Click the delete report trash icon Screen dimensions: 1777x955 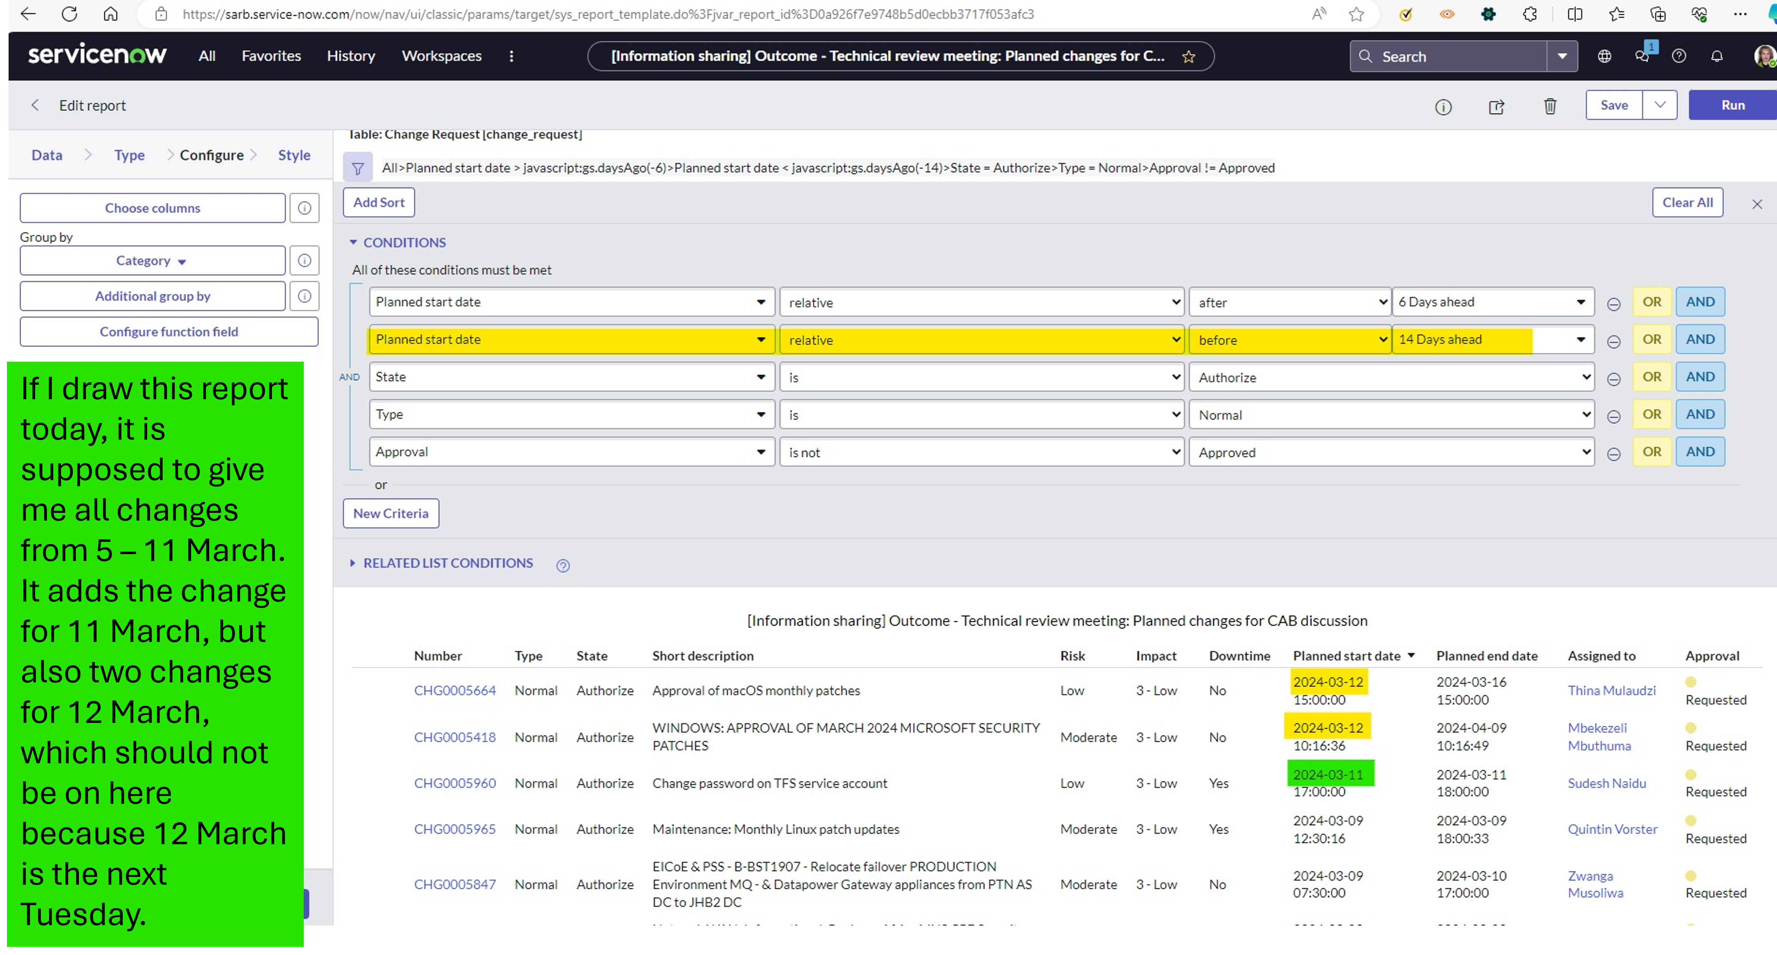[1550, 106]
